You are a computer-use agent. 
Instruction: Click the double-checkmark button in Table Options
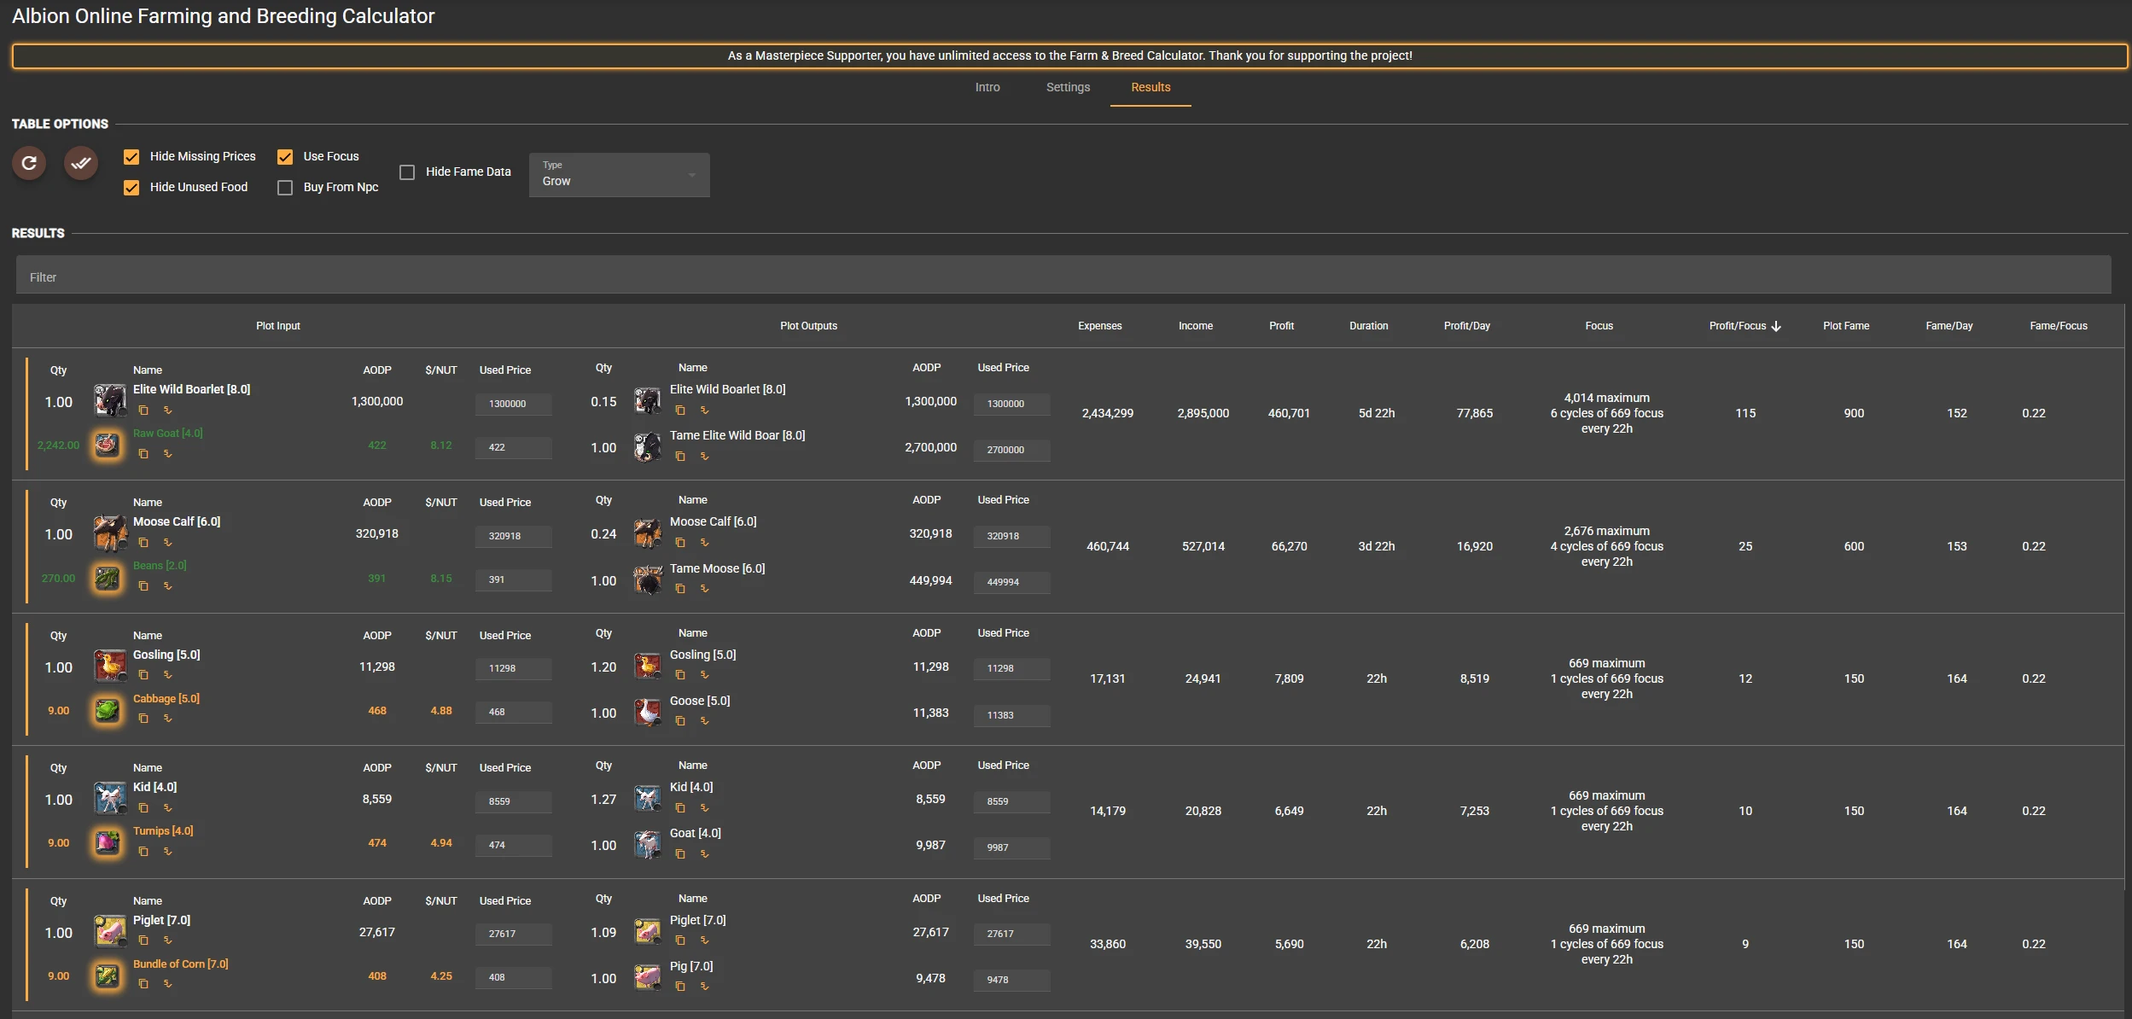point(81,163)
